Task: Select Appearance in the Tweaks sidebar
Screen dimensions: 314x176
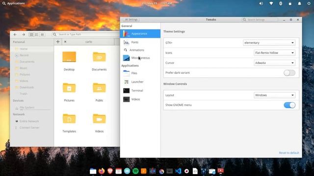Action: (x=140, y=34)
